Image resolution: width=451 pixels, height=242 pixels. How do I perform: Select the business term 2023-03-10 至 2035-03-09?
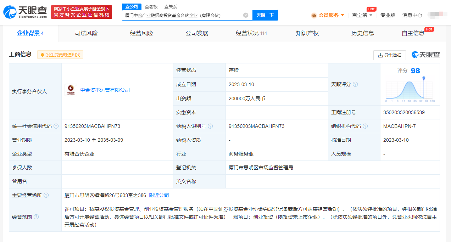94,140
